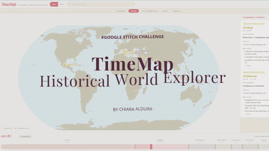The width and height of the screenshot is (269, 151).
Task: Switch to Africa region filter
Action: (165, 11)
